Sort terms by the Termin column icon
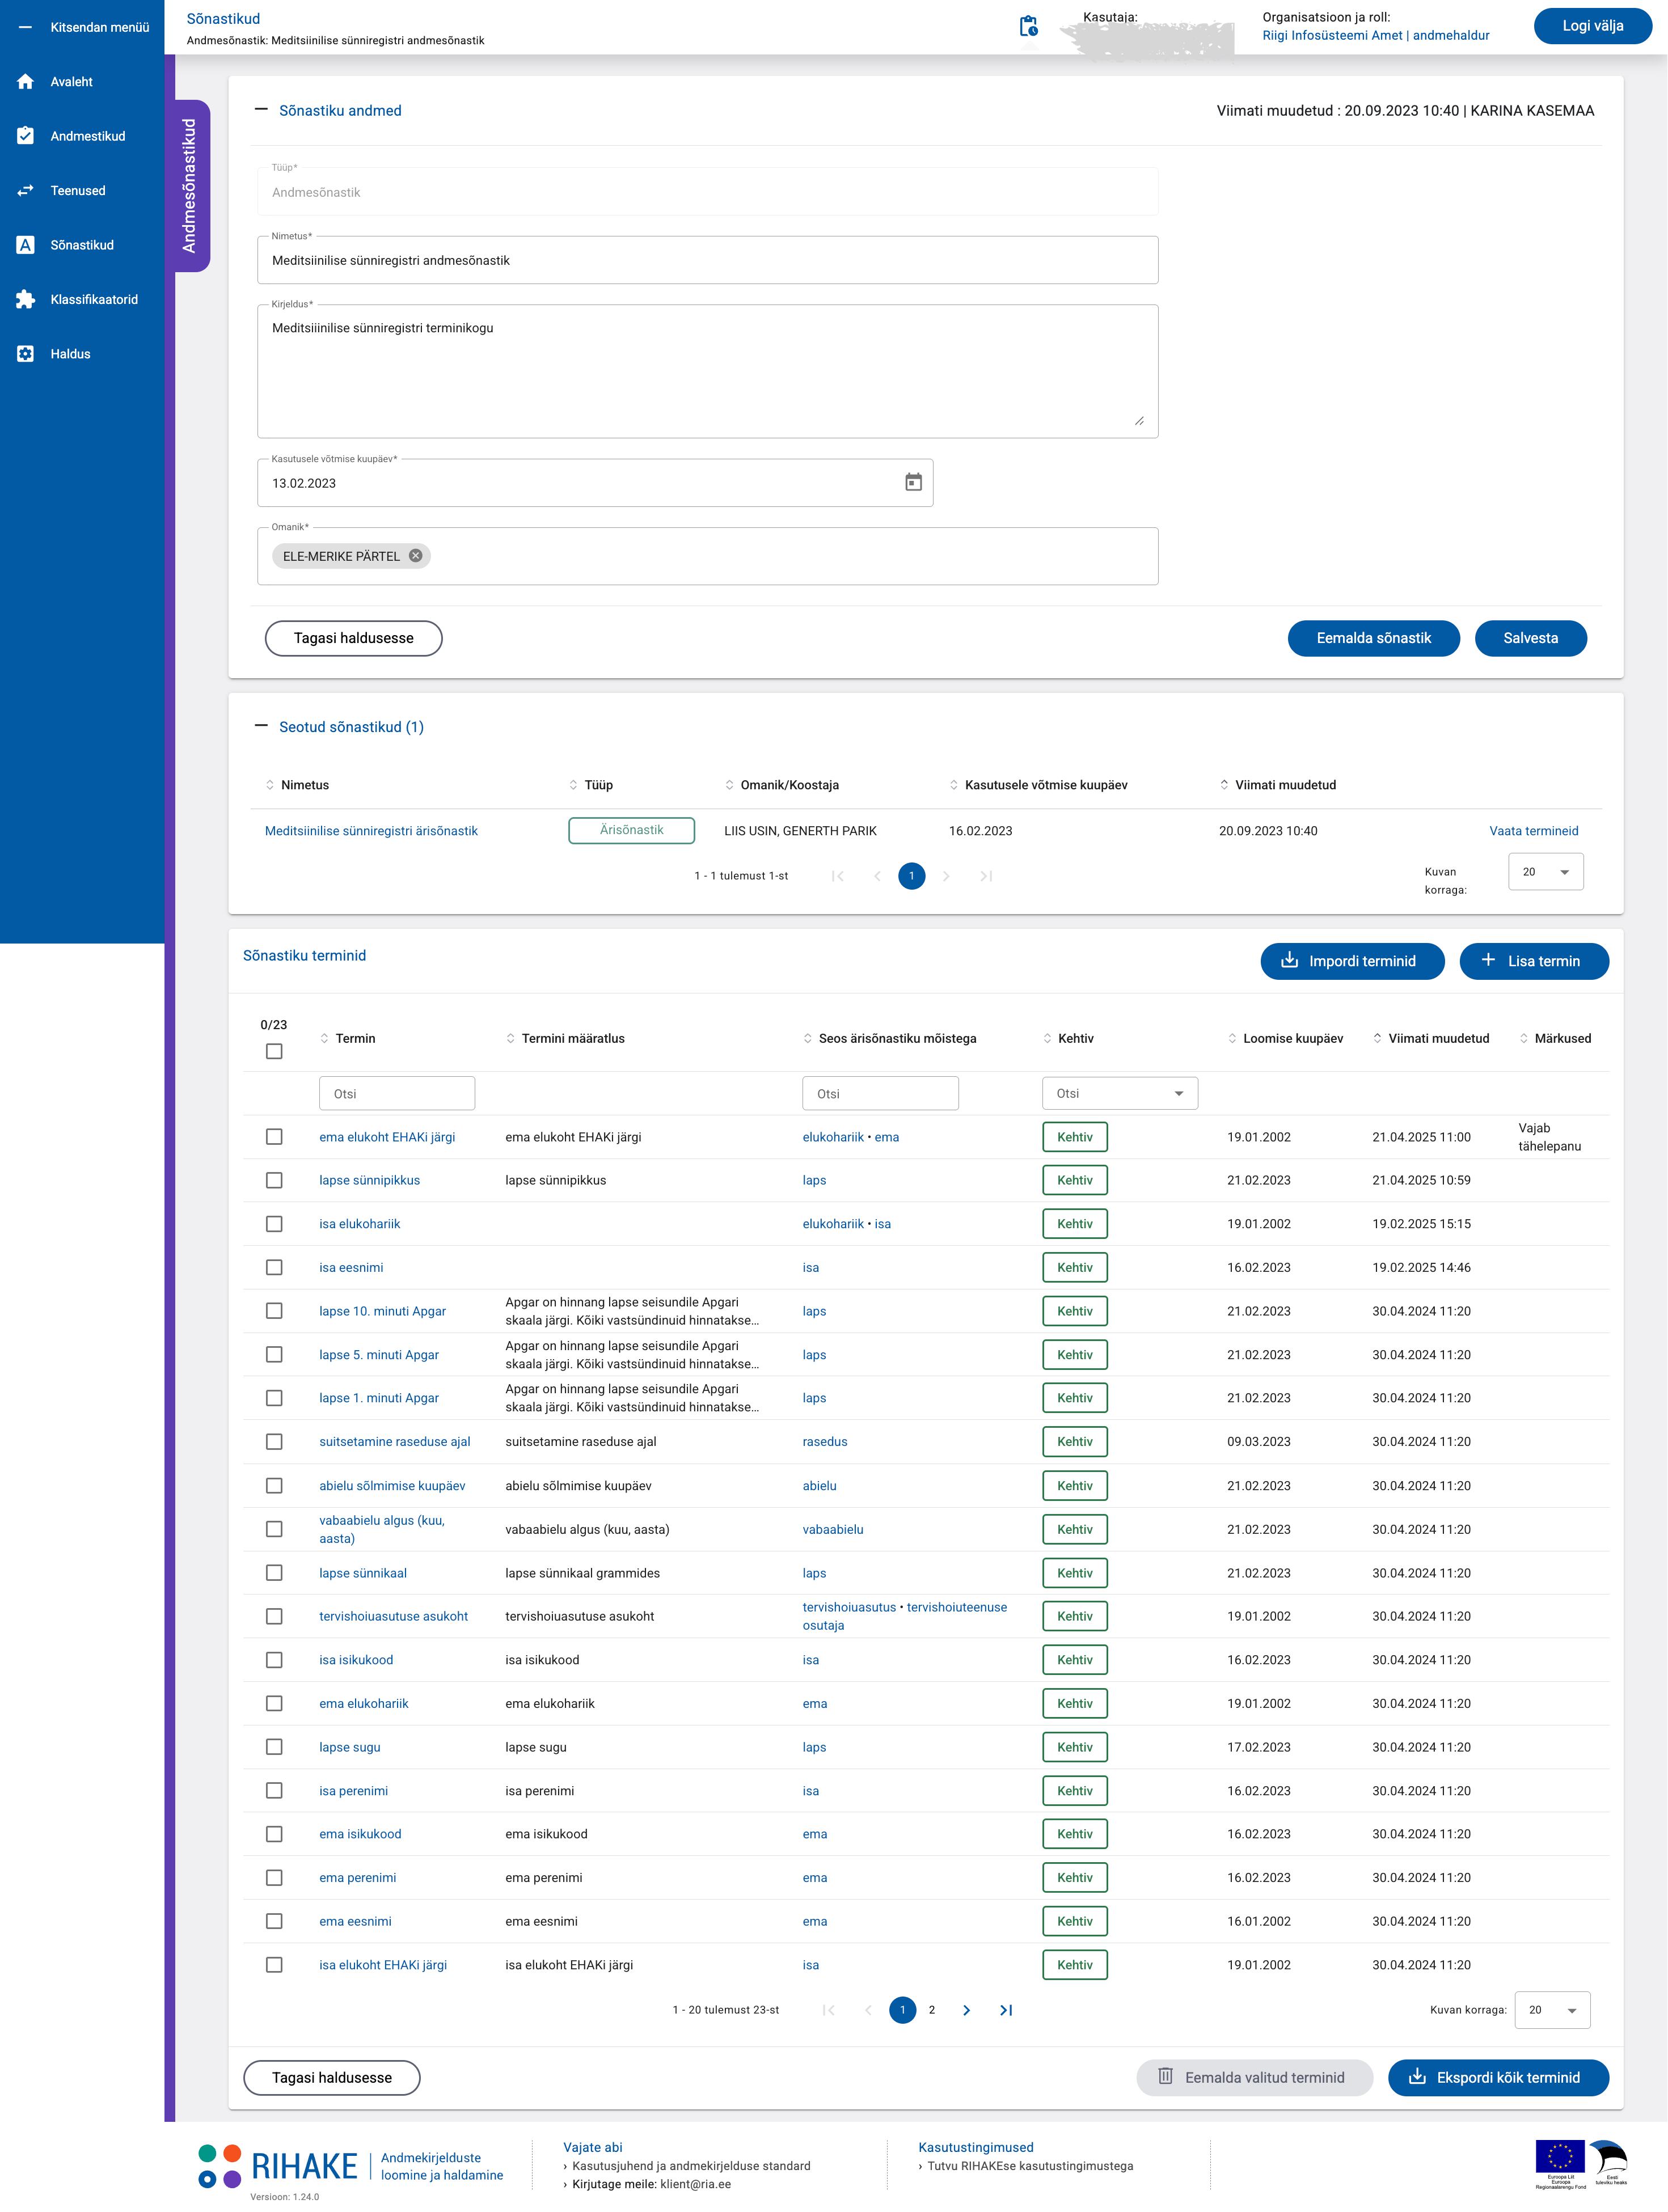This screenshot has height=2212, width=1668. point(324,1039)
